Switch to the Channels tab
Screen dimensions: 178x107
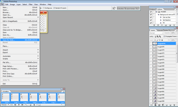tap(160, 30)
